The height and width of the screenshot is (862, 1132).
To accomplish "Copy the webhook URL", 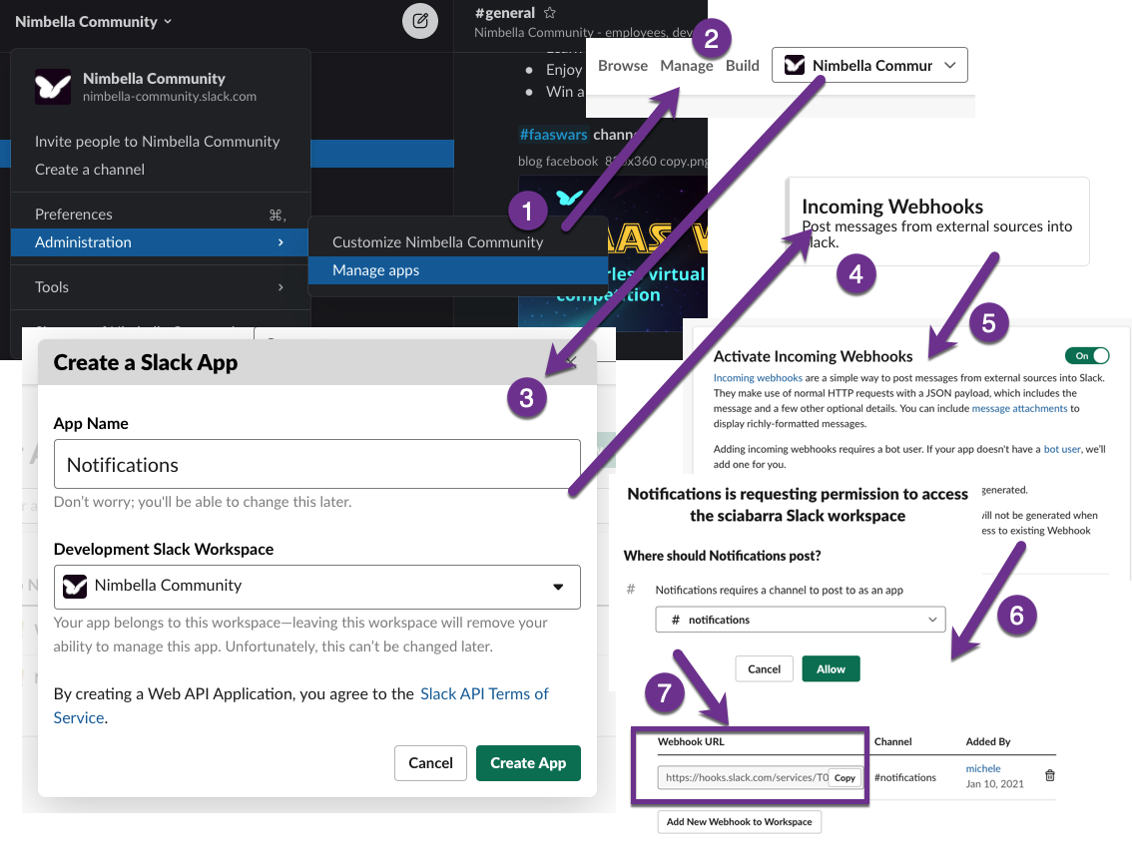I will click(845, 777).
